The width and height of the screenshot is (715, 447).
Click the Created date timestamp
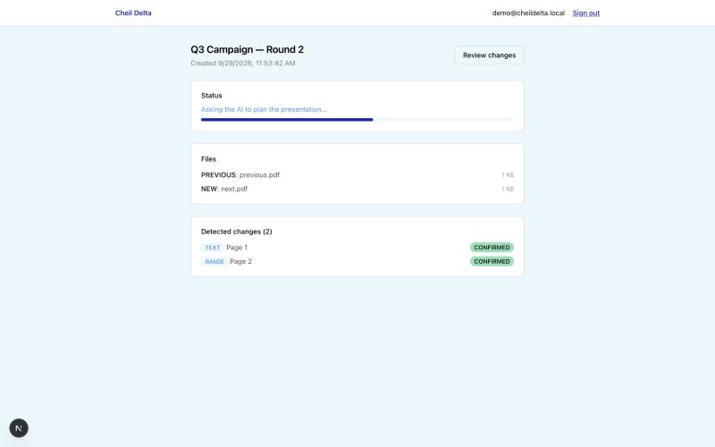(243, 63)
